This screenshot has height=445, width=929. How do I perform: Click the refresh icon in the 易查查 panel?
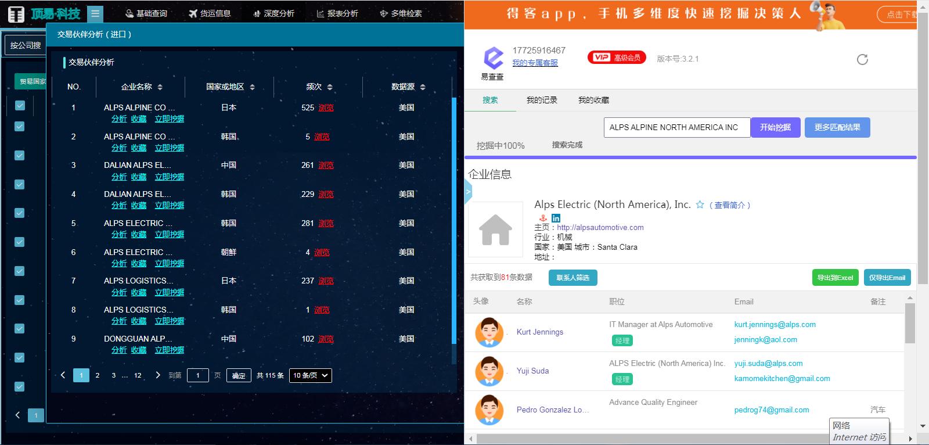pyautogui.click(x=862, y=59)
